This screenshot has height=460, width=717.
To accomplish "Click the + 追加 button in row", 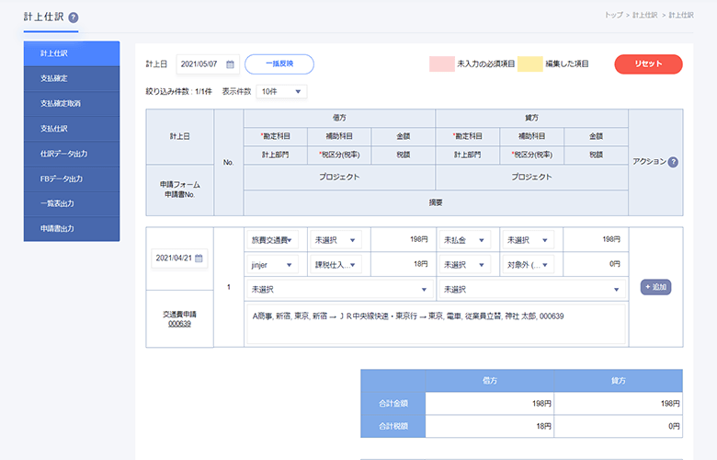I will coord(655,287).
